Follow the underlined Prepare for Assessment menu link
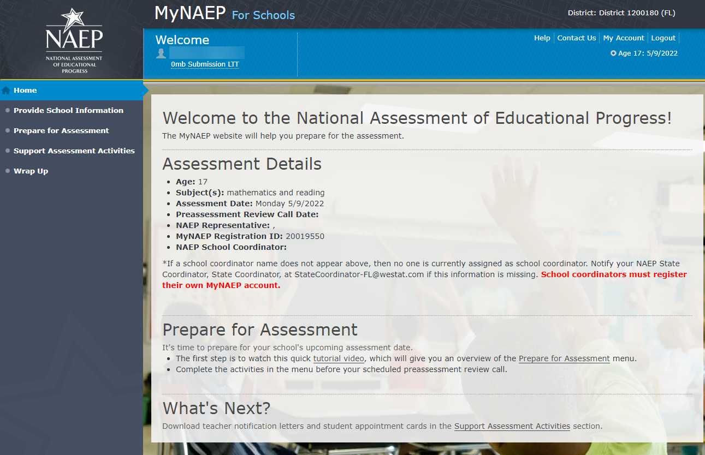The width and height of the screenshot is (705, 455). click(564, 359)
